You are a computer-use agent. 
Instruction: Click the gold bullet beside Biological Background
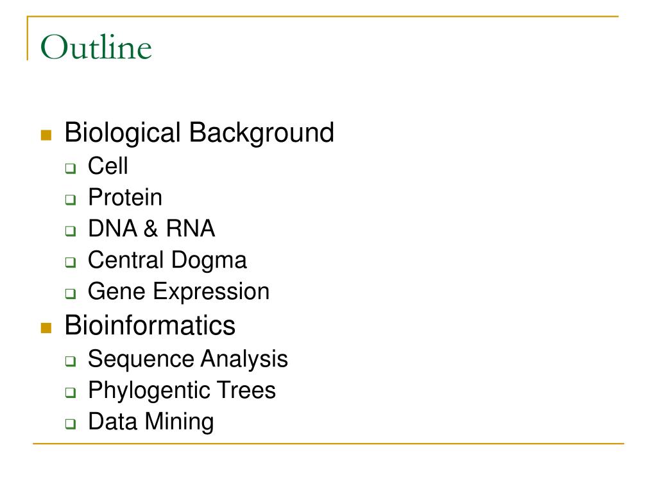[x=46, y=135]
